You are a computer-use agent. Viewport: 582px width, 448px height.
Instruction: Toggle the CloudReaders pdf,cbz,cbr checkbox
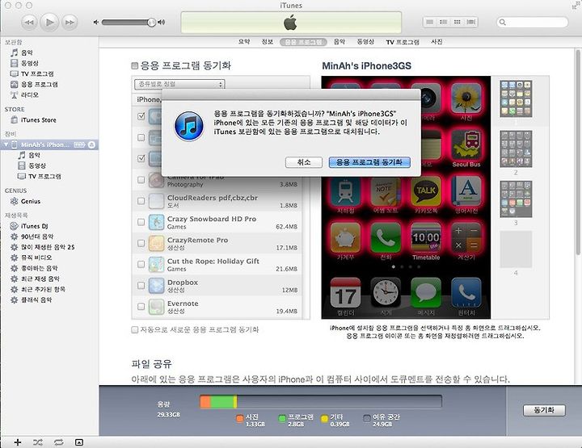click(141, 201)
